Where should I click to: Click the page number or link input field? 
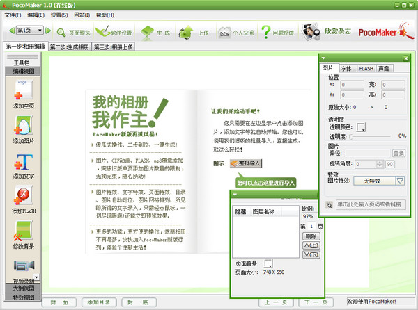[x=369, y=204]
